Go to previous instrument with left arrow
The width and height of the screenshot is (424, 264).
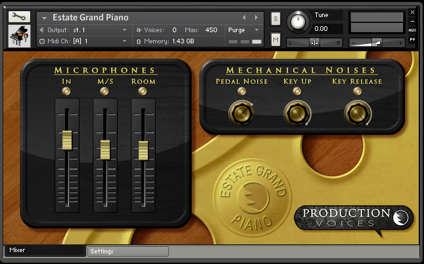coord(244,18)
